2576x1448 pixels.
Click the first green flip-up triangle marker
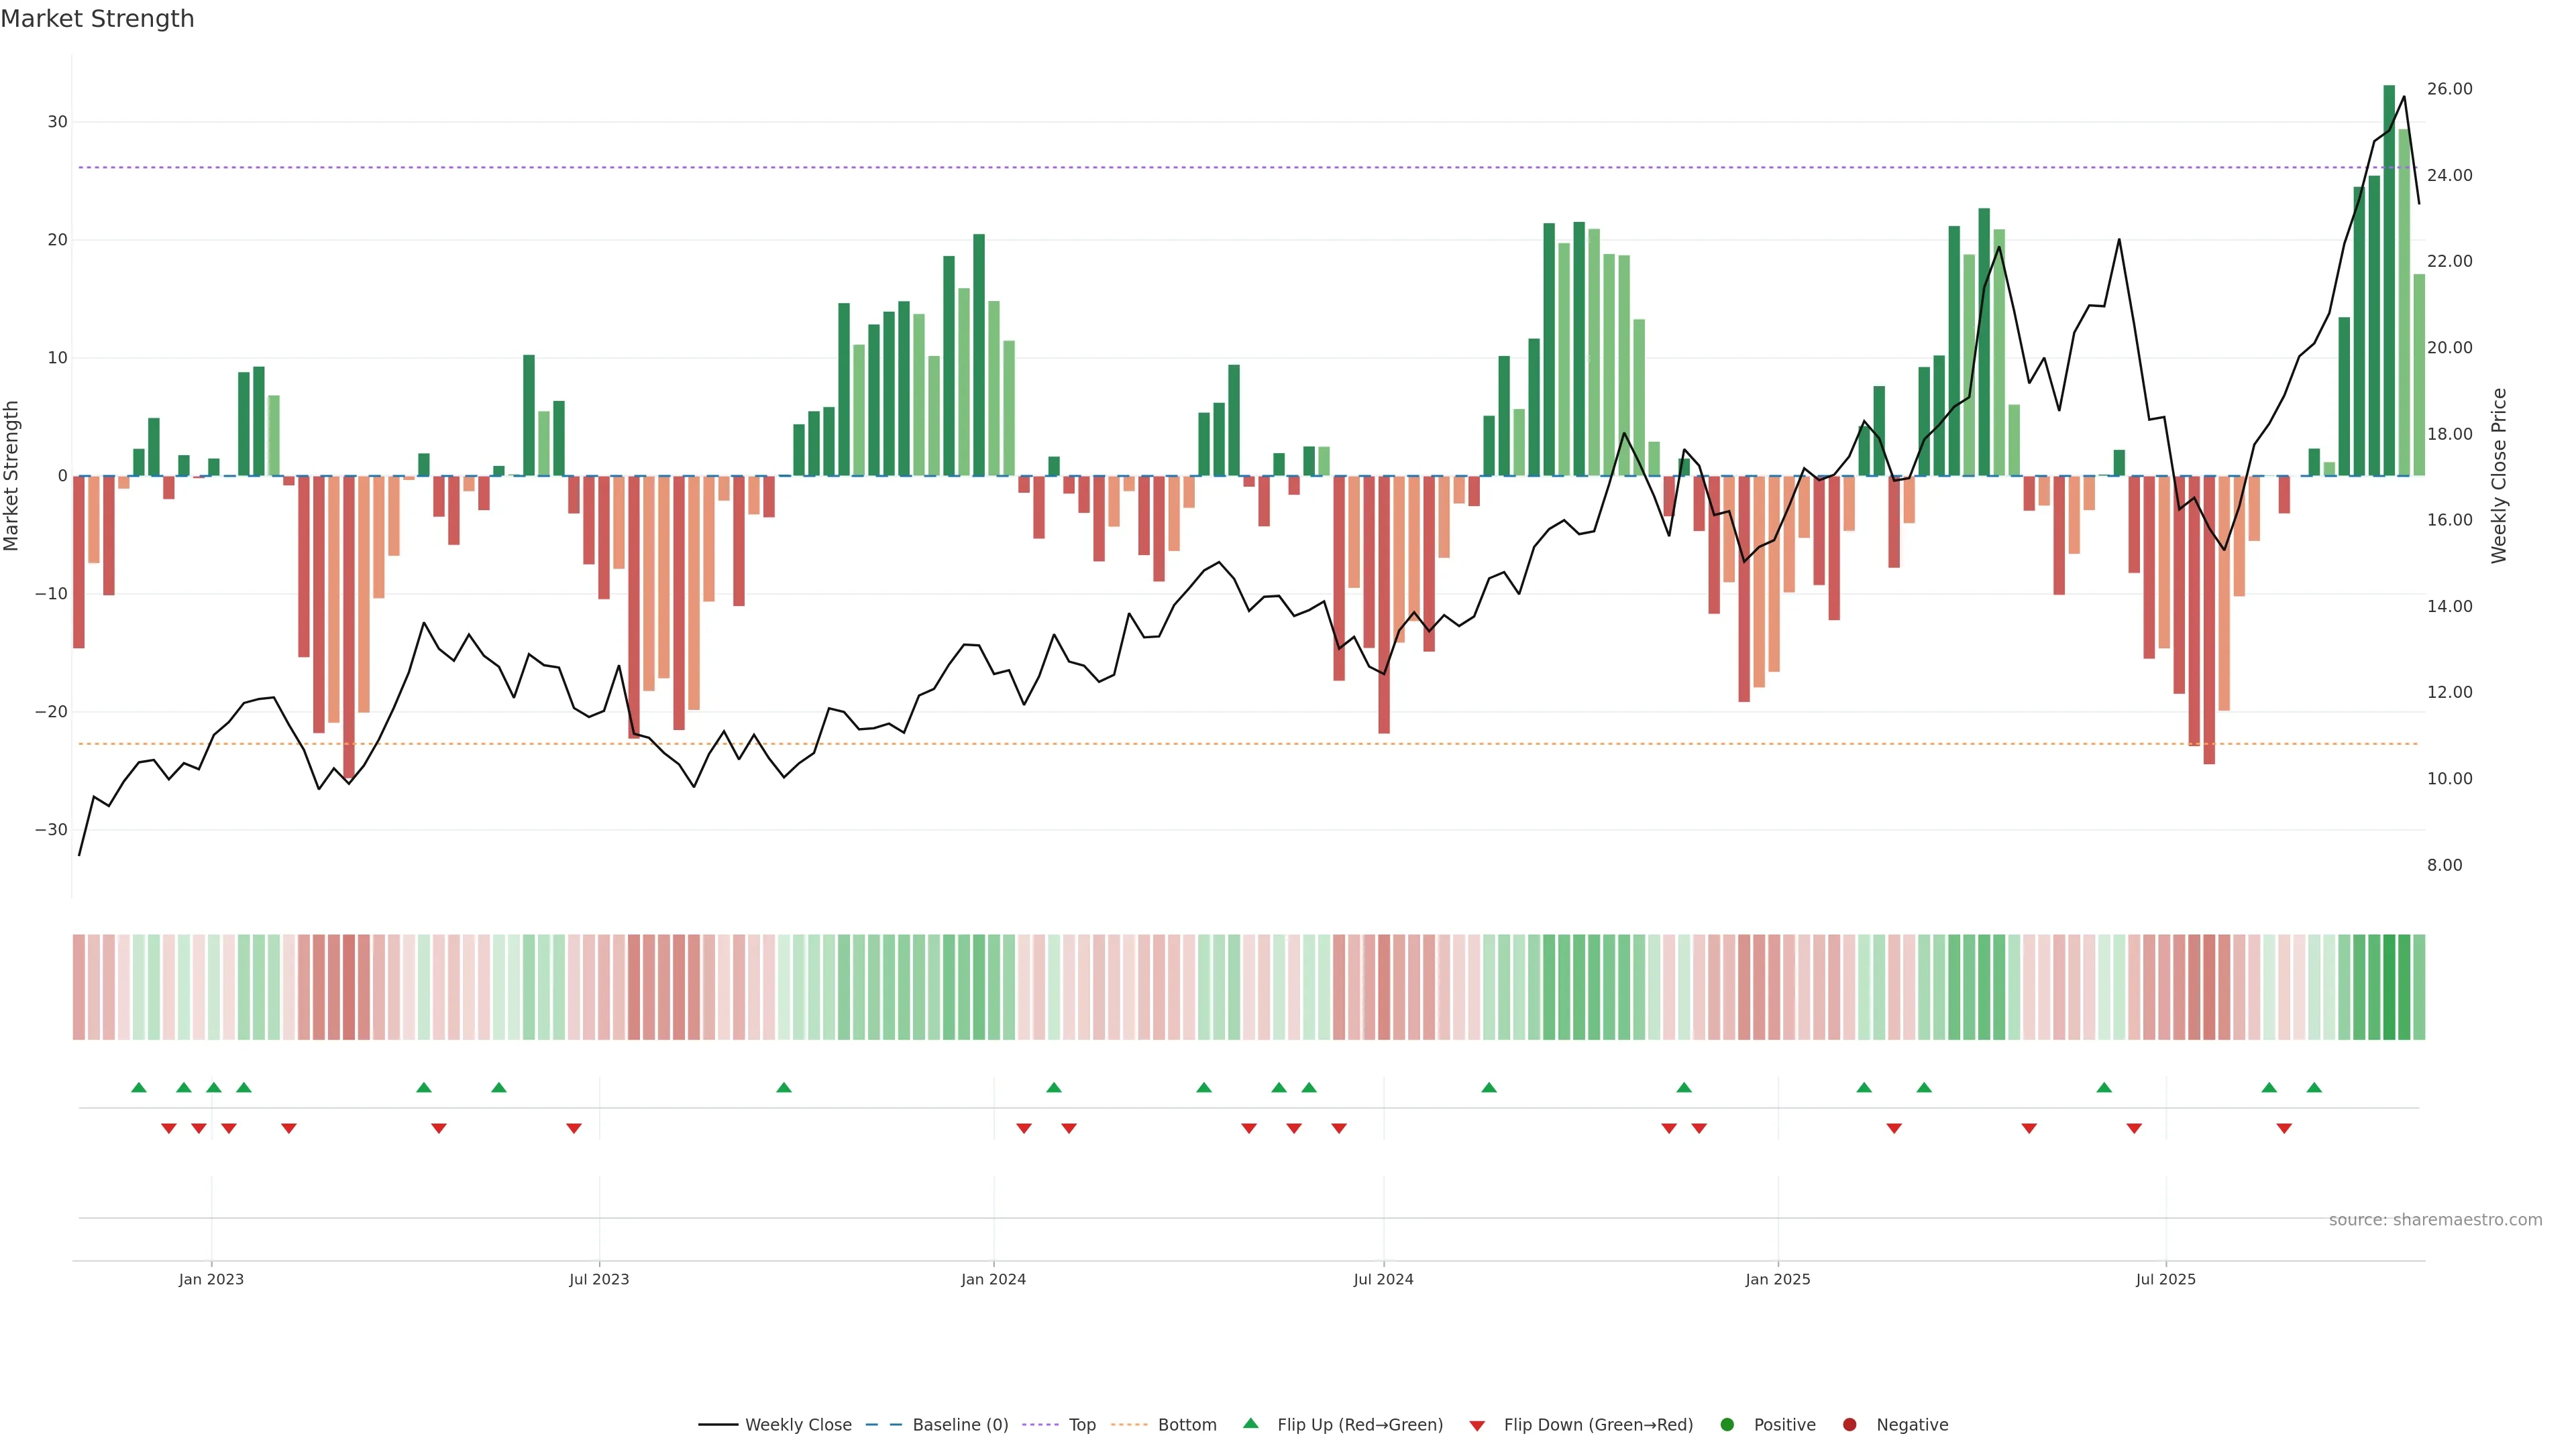coord(139,1087)
